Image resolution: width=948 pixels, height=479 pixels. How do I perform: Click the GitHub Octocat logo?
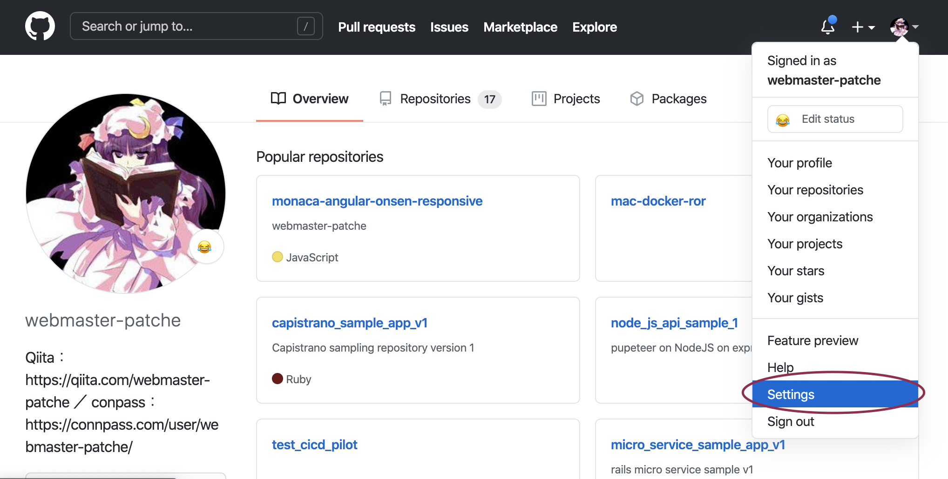pyautogui.click(x=40, y=27)
